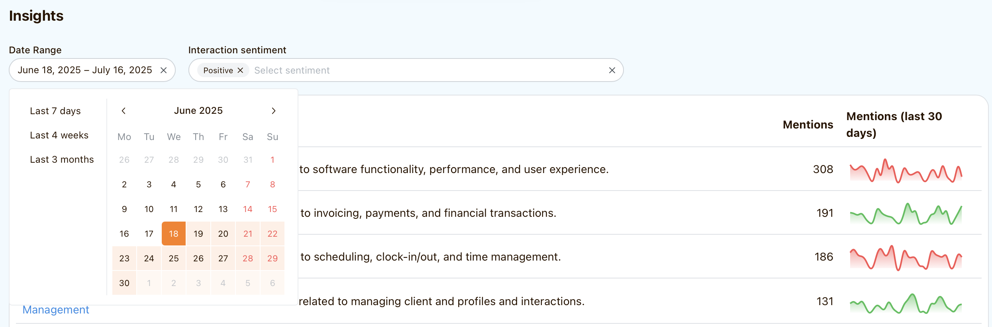The image size is (992, 327).
Task: Click the green sparkline for 191 mentions
Action: coord(906,214)
